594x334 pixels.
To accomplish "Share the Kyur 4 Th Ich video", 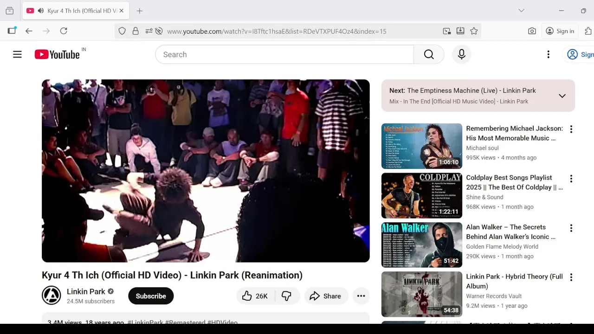I will click(326, 296).
